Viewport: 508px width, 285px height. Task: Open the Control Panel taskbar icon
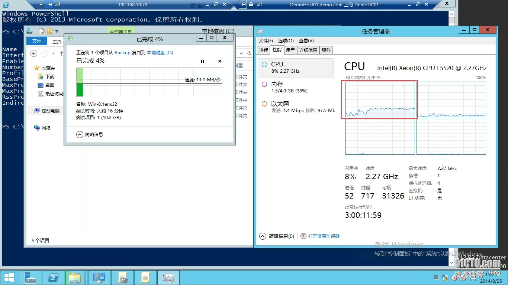[99, 278]
